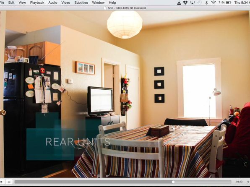Click the VLC cone icon in menu bar
250x187 pixels.
click(179, 3)
